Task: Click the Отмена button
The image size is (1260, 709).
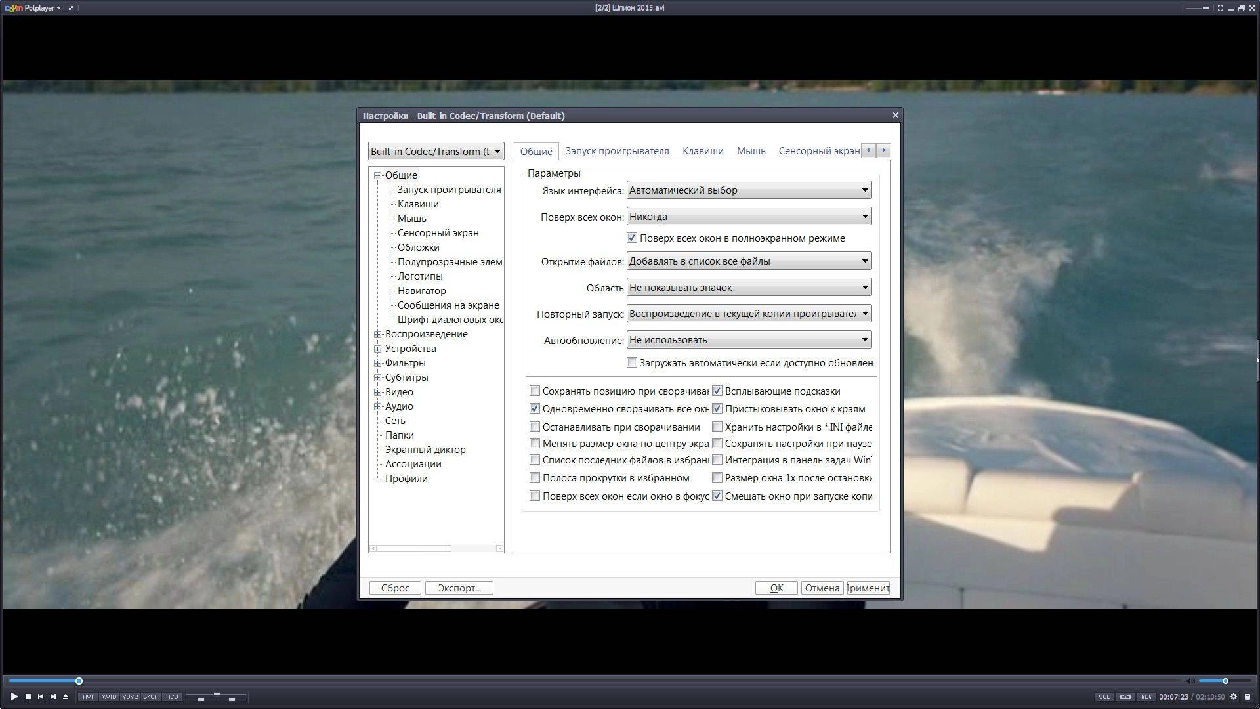Action: click(x=822, y=588)
